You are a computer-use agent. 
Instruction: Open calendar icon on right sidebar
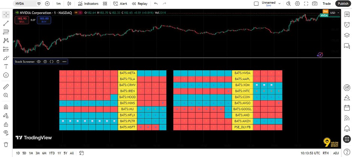[x=347, y=108]
